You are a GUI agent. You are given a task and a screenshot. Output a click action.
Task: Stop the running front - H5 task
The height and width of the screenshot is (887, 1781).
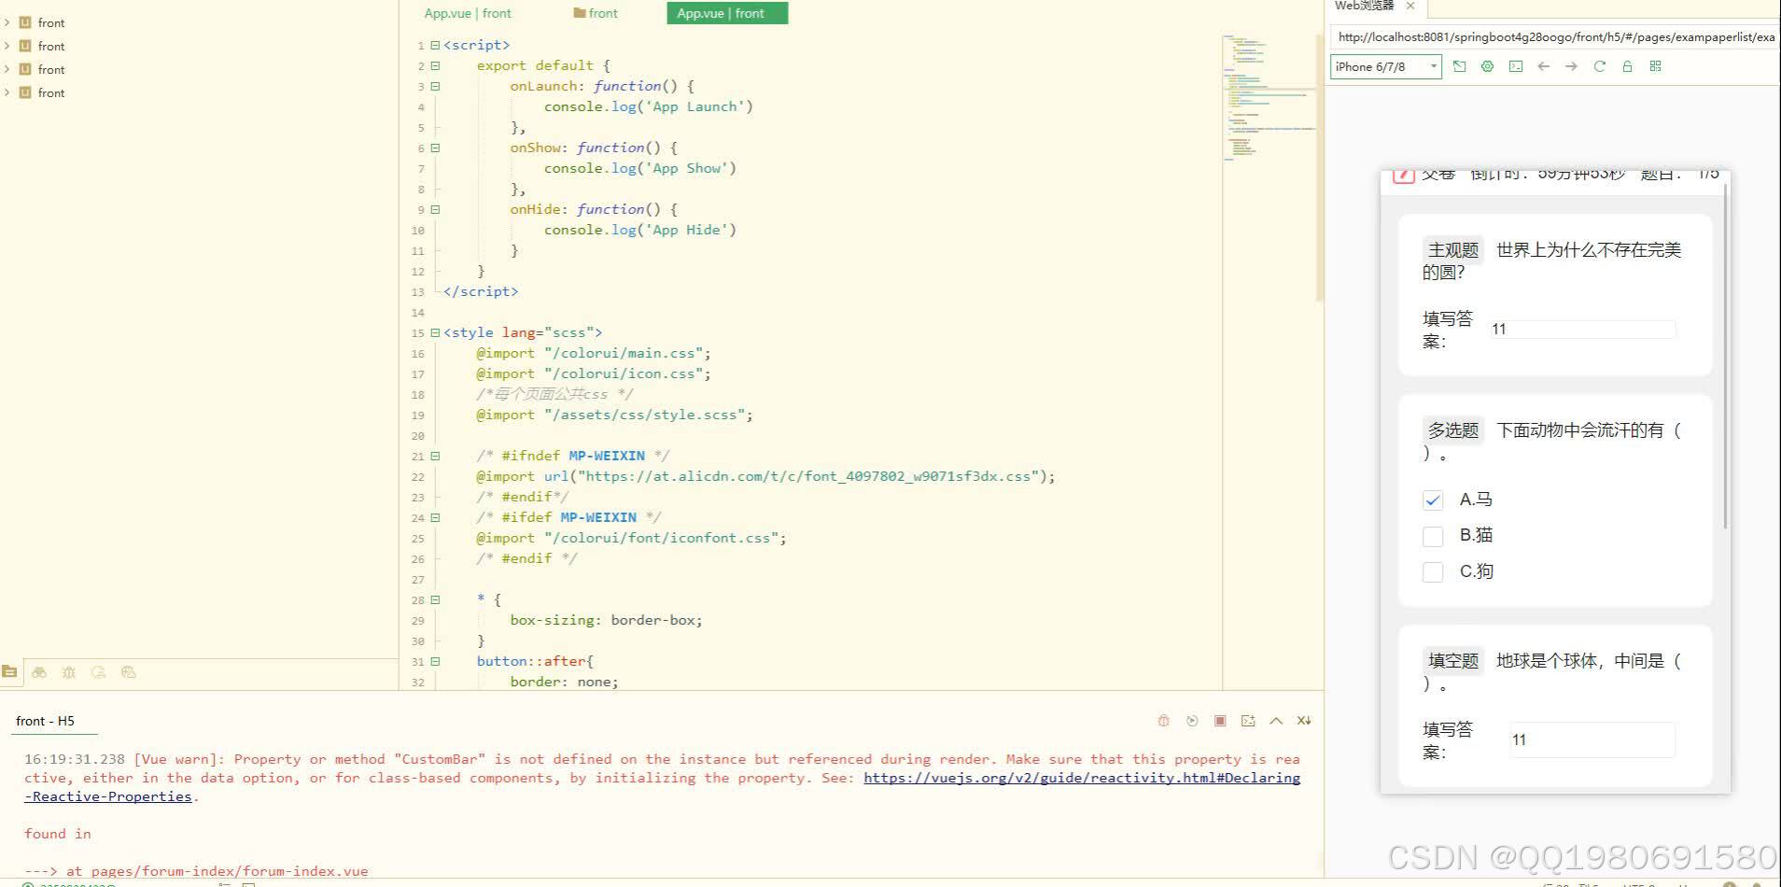point(1220,721)
